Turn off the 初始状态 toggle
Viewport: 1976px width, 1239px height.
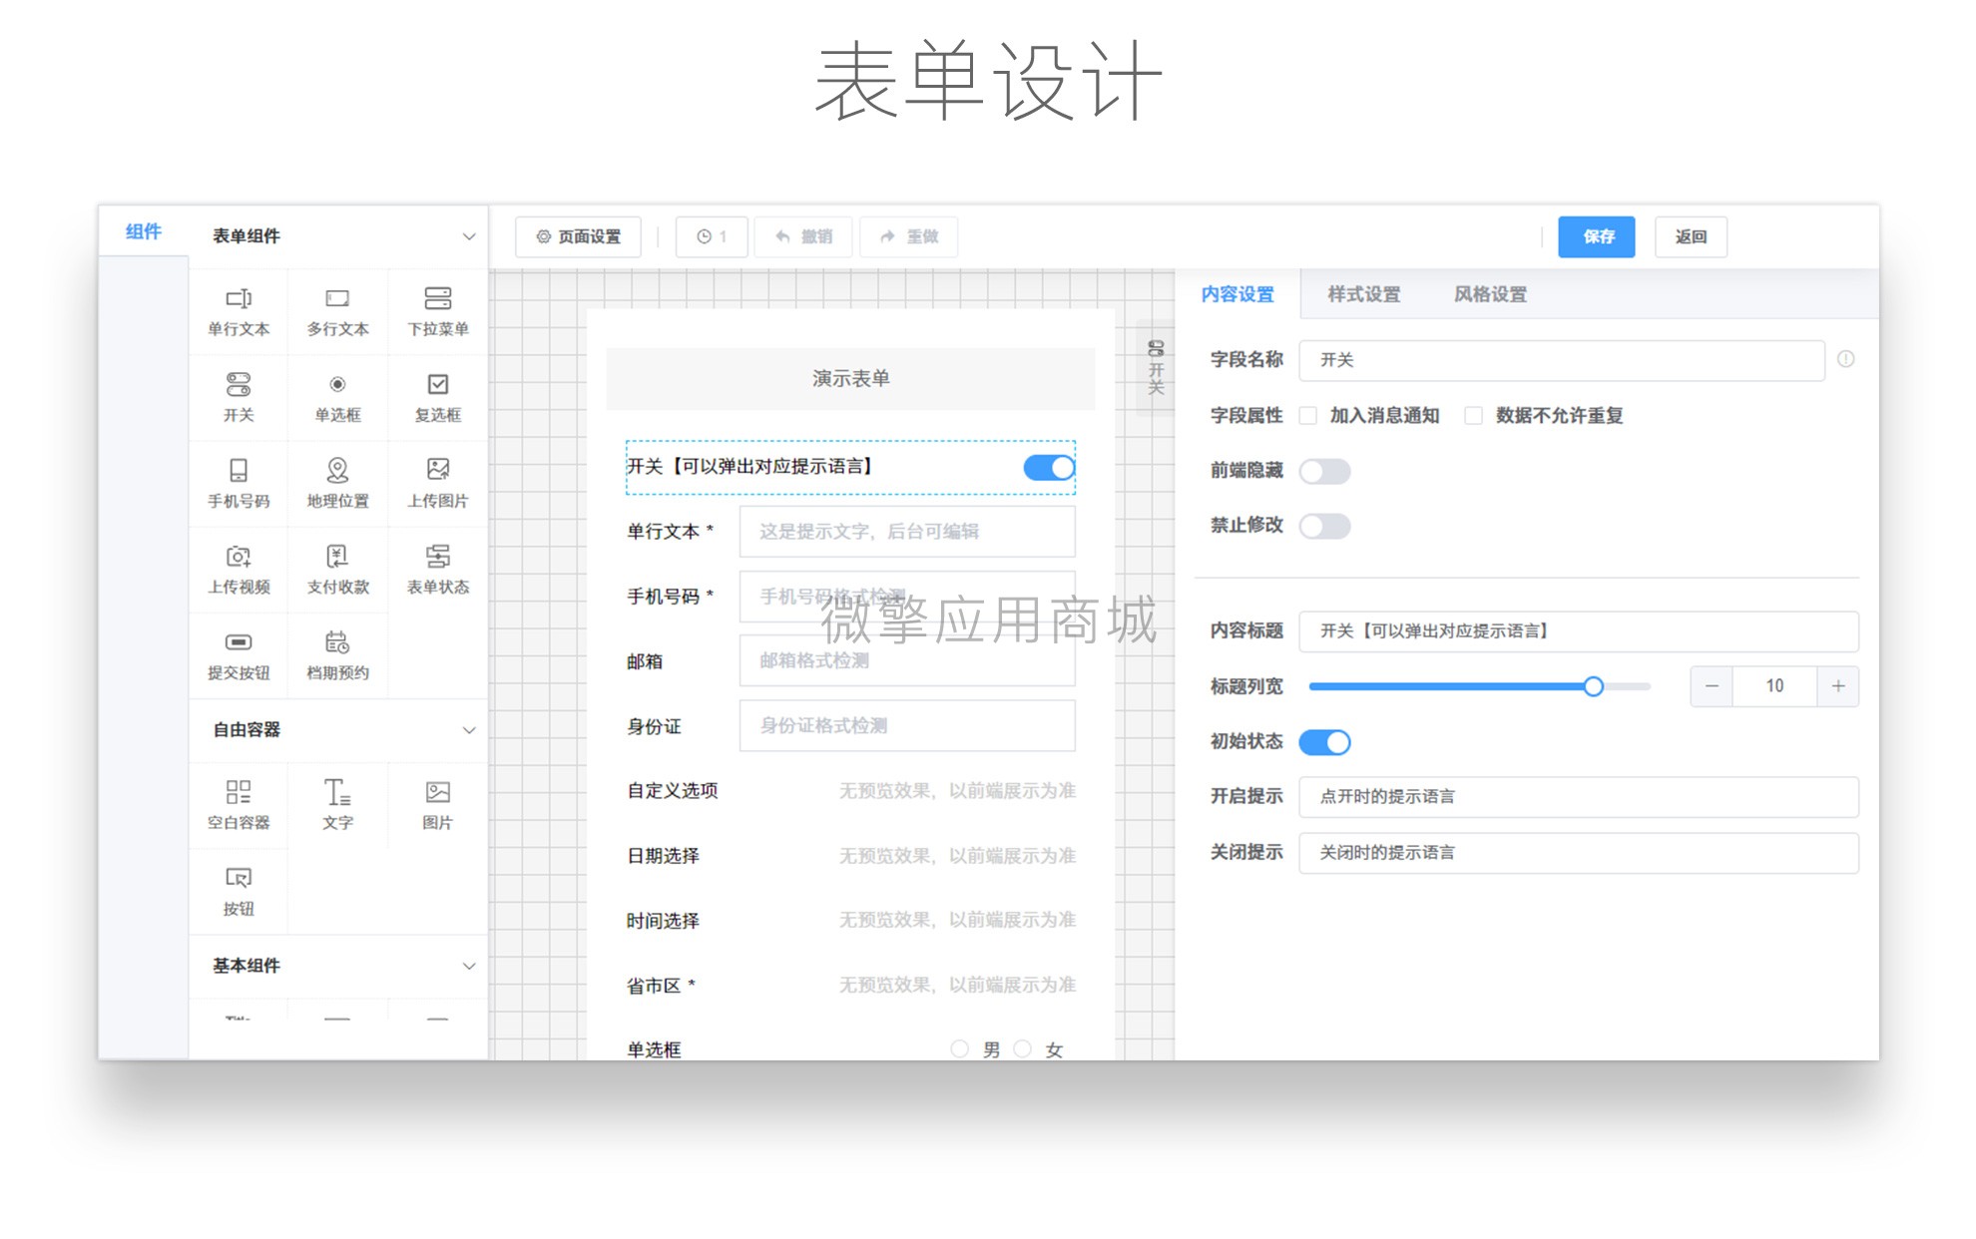point(1324,742)
